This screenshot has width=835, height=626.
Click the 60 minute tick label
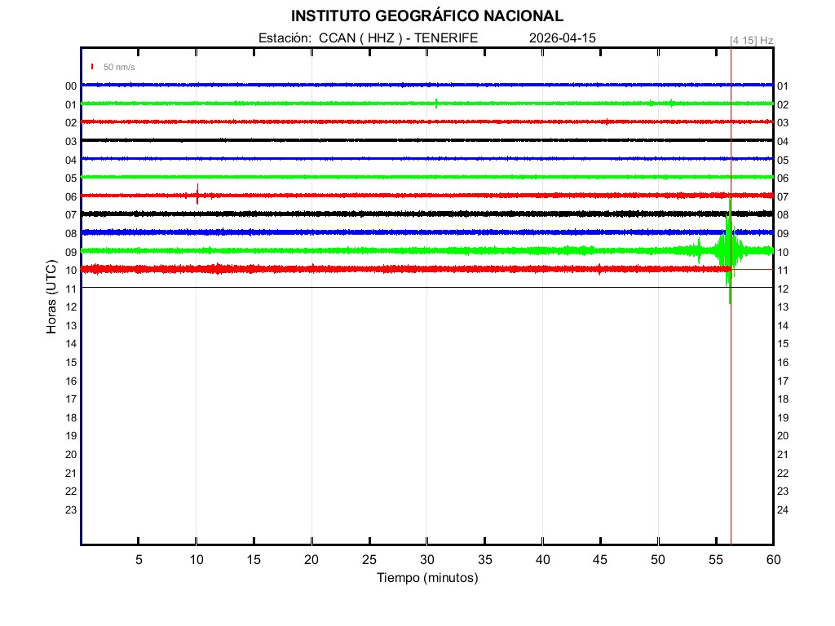point(772,560)
